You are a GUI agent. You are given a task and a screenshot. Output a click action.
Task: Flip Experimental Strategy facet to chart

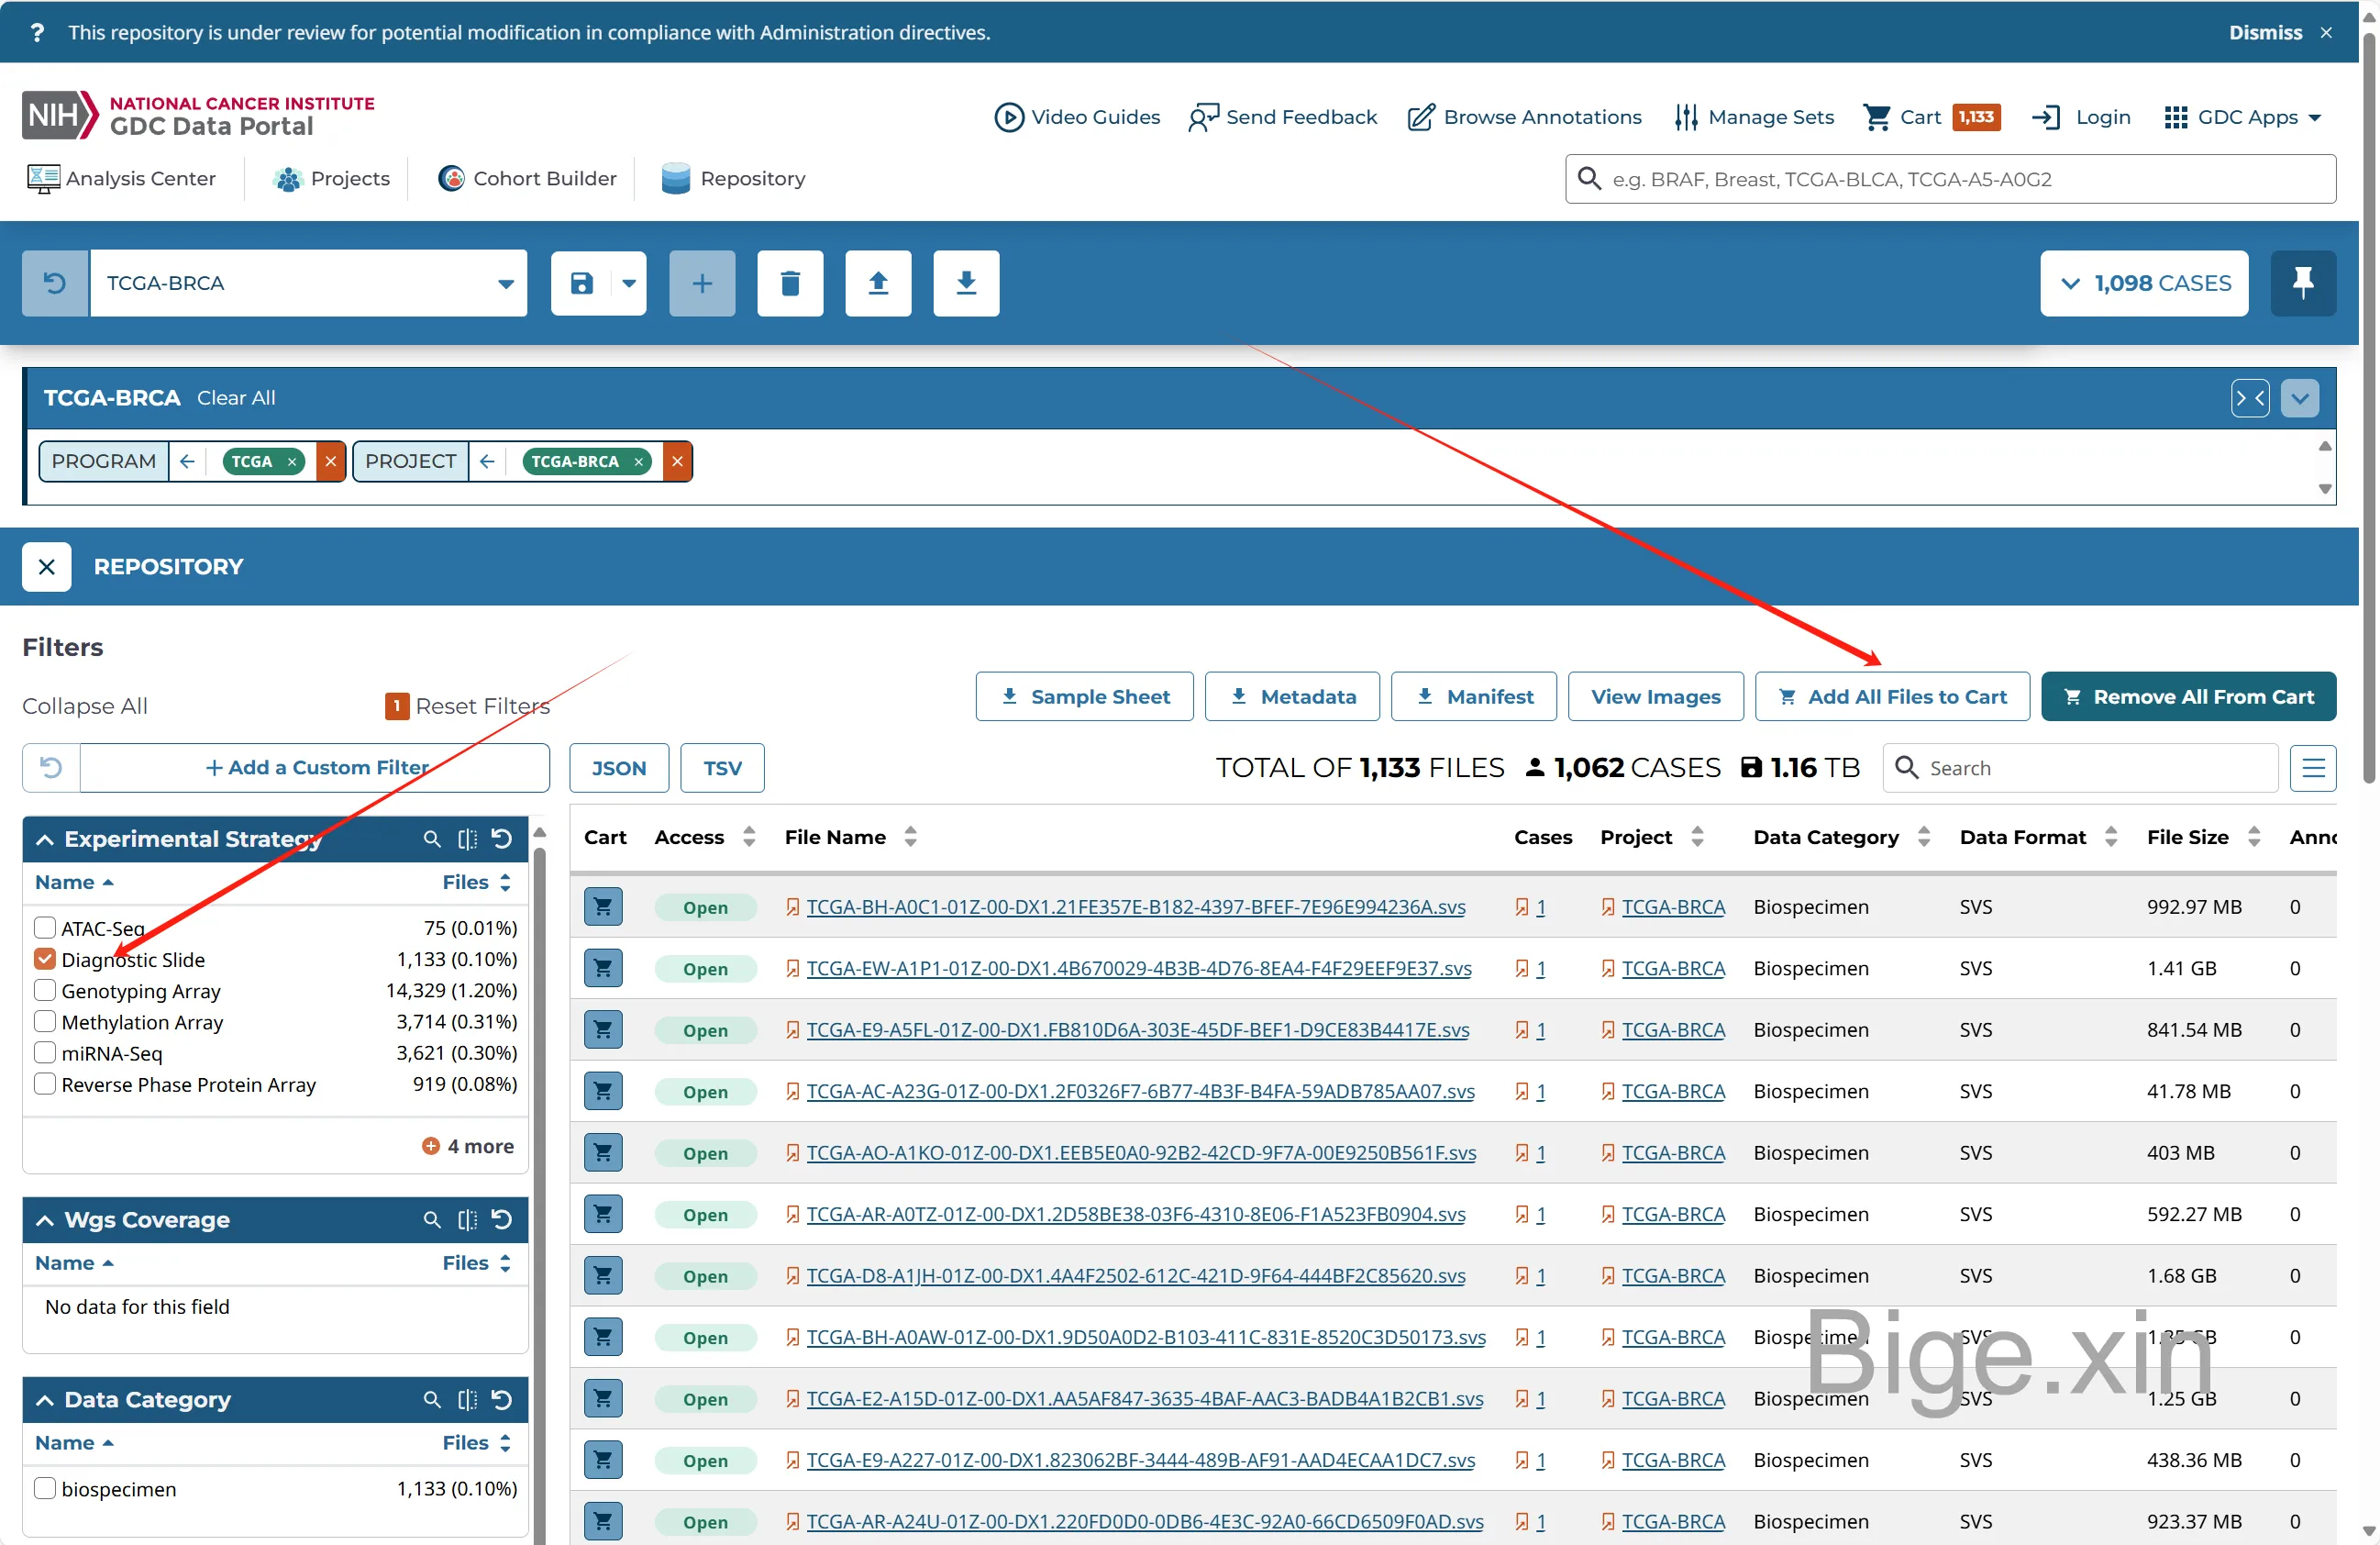[x=467, y=839]
